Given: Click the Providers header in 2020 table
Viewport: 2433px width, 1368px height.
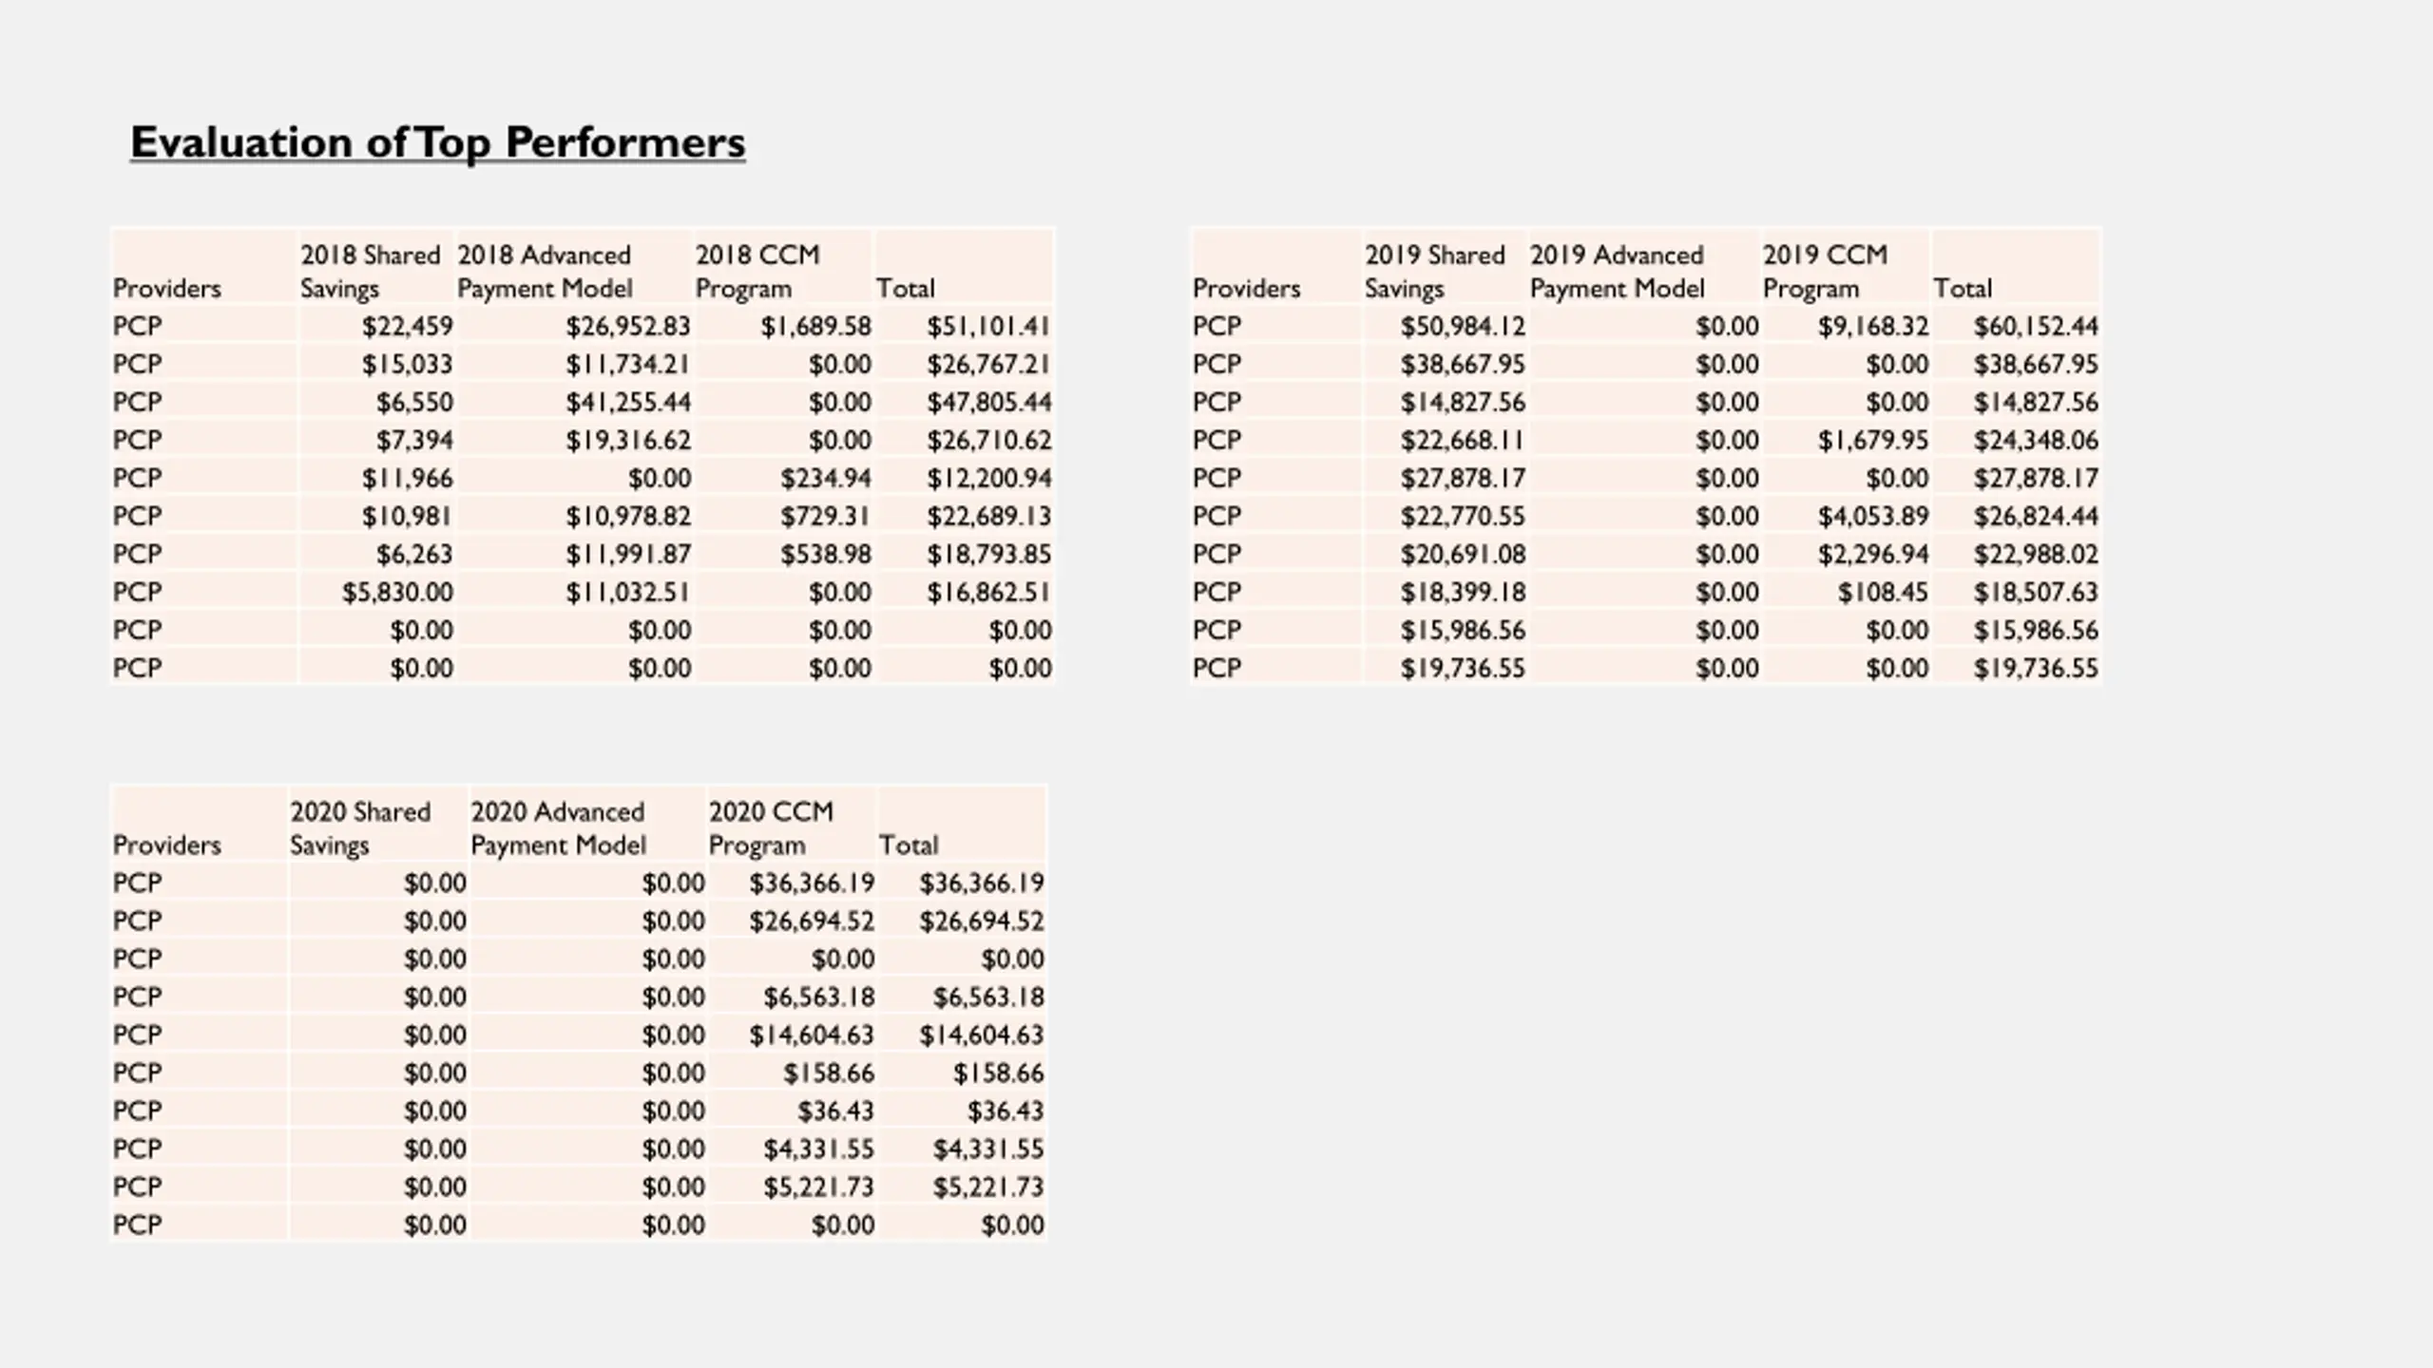Looking at the screenshot, I should pos(167,845).
